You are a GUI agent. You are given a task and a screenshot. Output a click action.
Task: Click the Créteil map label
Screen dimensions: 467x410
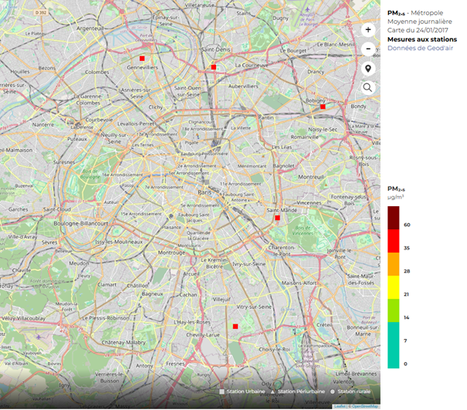coord(324,324)
